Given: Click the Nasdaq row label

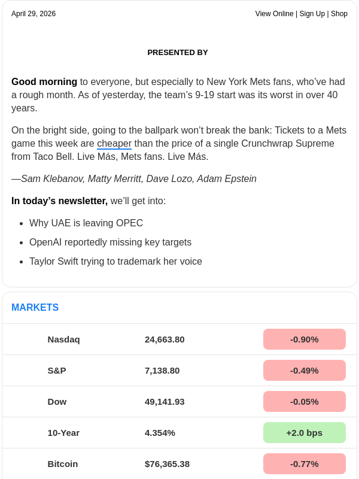Looking at the screenshot, I should tap(63, 339).
